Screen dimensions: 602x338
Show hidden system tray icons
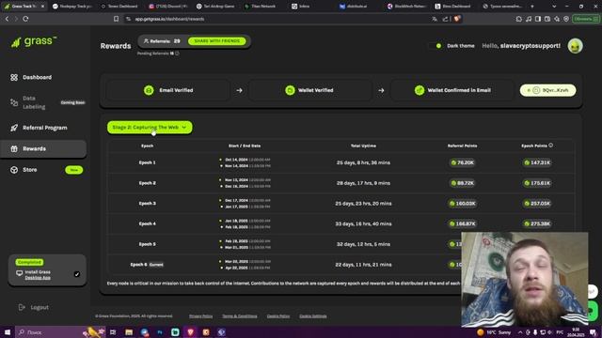pos(520,332)
